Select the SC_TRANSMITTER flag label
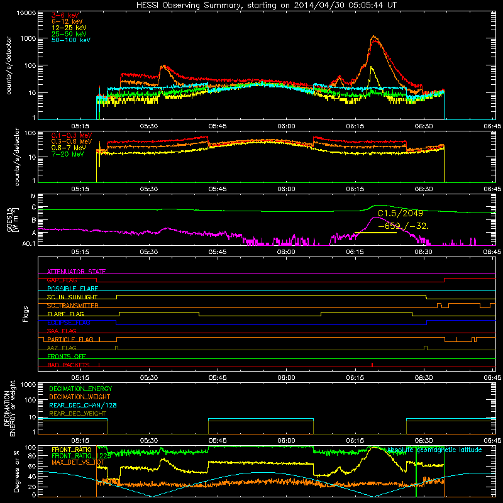The height and width of the screenshot is (503, 503). (73, 306)
